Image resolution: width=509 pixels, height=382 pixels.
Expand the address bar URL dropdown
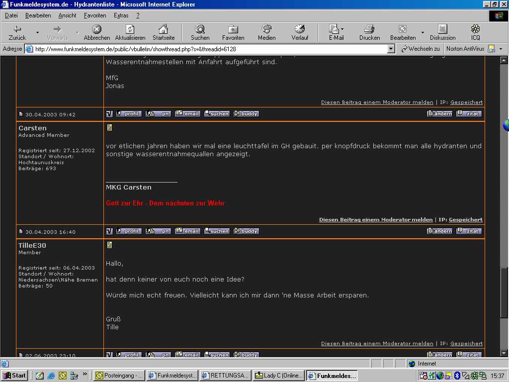click(x=391, y=49)
